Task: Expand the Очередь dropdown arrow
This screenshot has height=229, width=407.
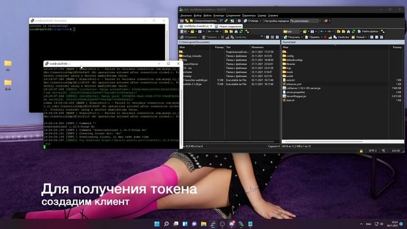Action: tap(260, 21)
